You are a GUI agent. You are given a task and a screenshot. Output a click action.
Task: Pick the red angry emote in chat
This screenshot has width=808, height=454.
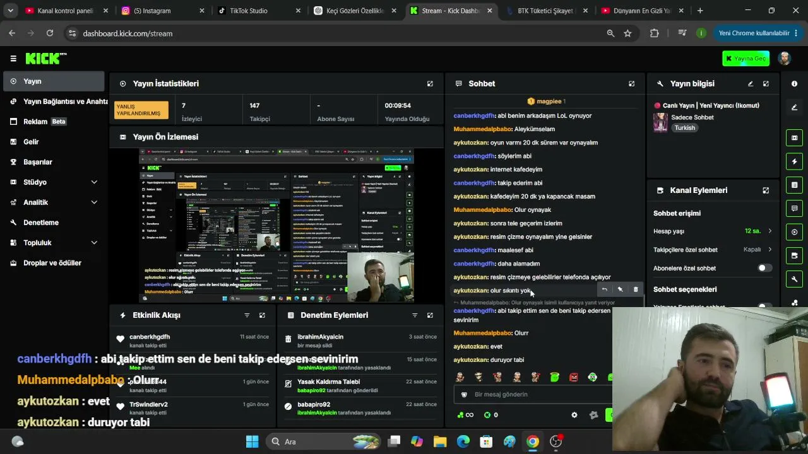573,377
